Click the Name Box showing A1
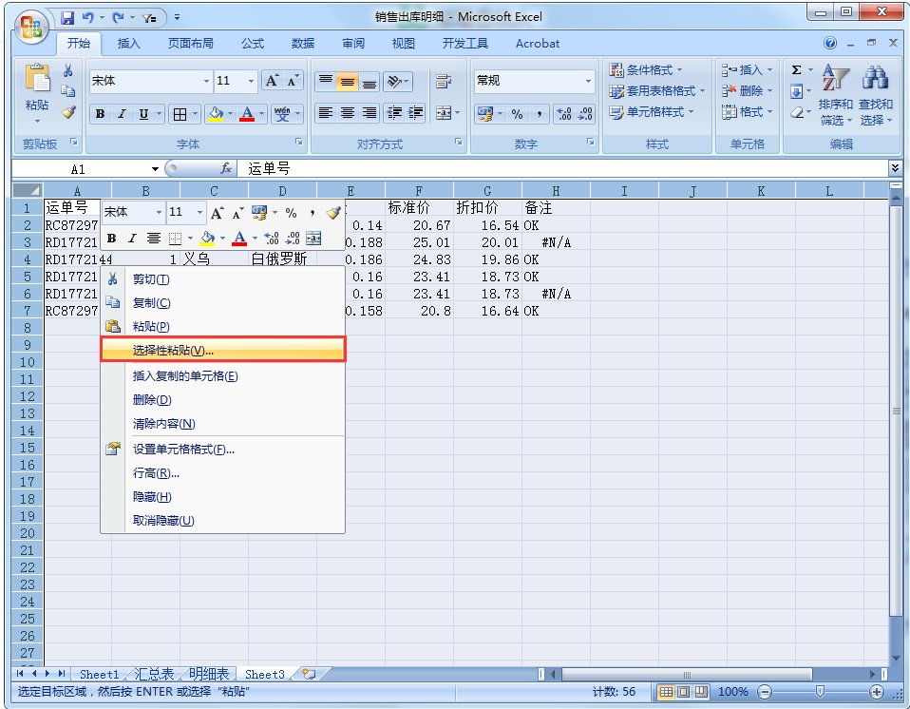 pyautogui.click(x=78, y=168)
